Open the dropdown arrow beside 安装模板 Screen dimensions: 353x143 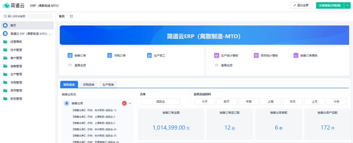point(347,6)
